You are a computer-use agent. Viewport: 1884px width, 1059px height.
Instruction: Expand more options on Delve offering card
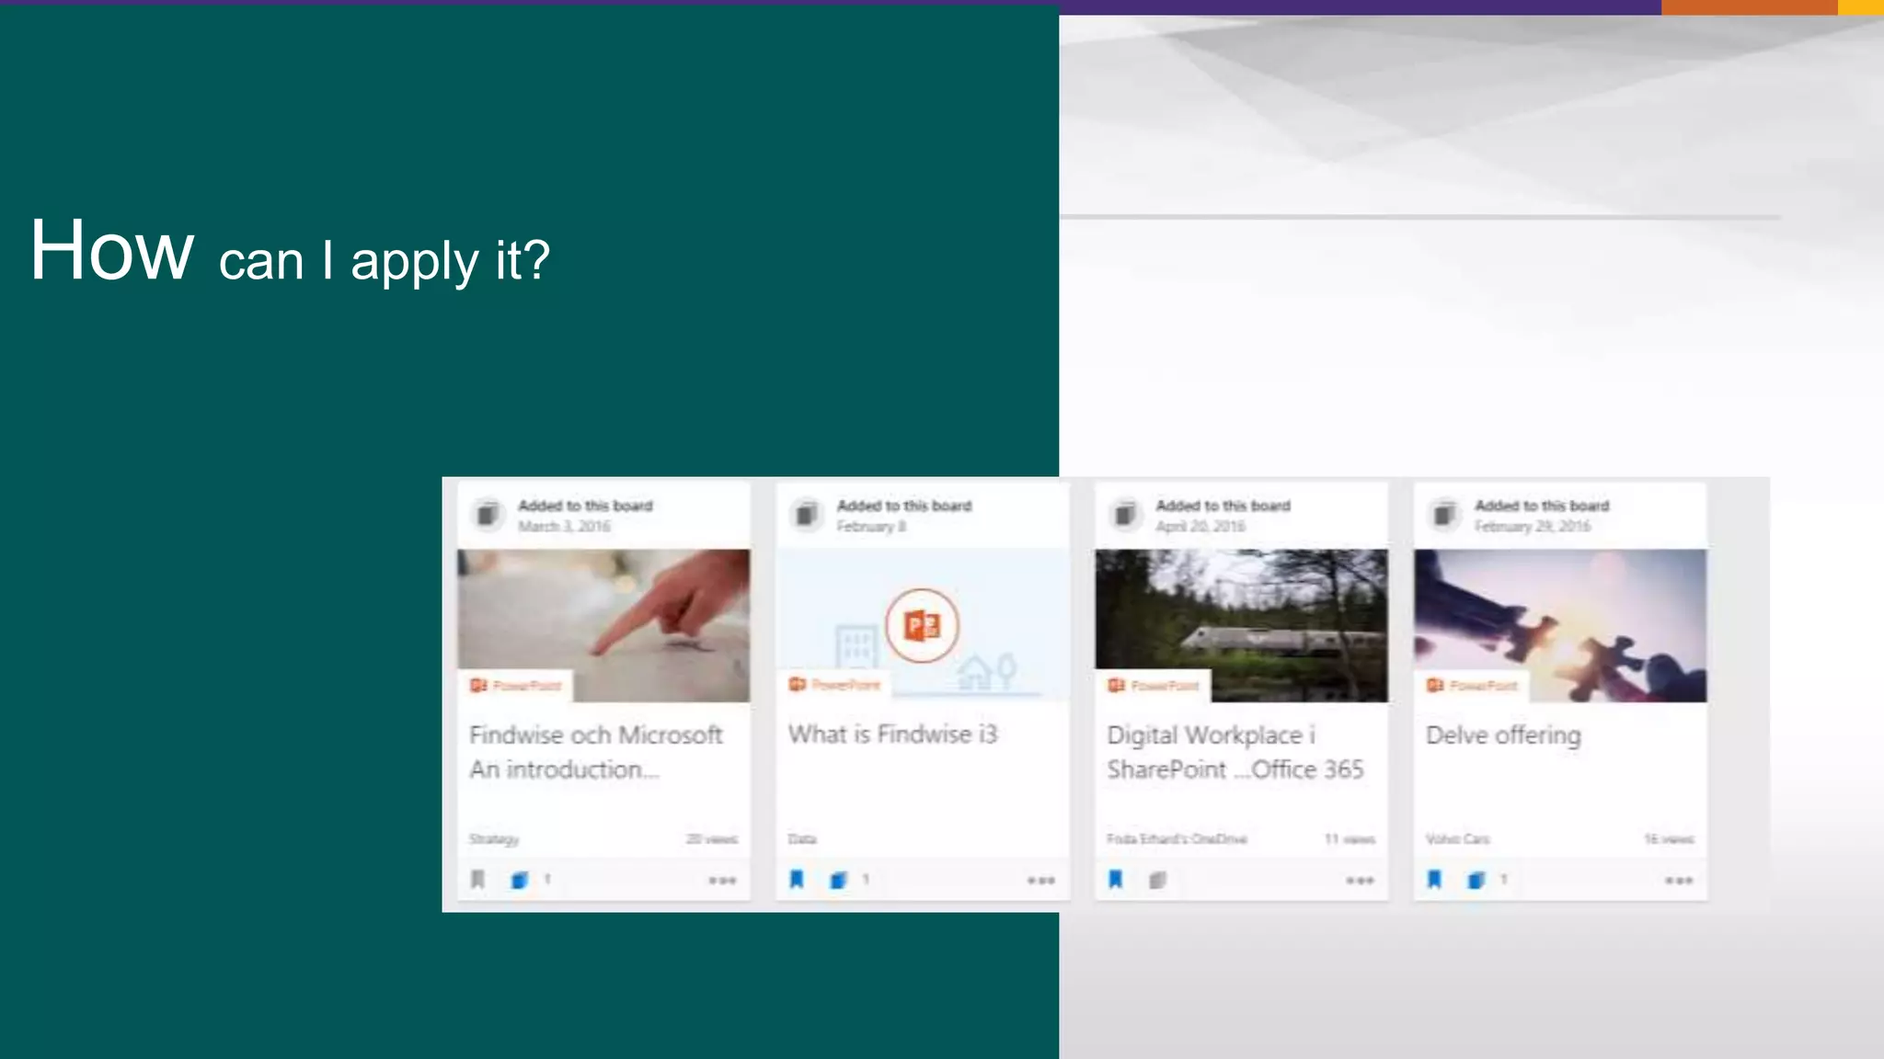pyautogui.click(x=1679, y=881)
